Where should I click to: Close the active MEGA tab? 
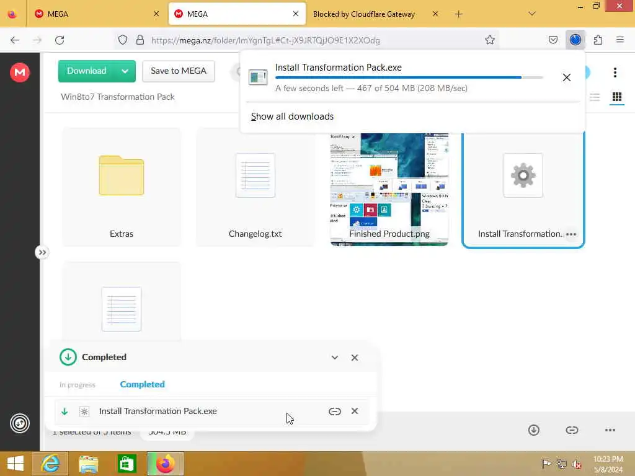(x=296, y=14)
